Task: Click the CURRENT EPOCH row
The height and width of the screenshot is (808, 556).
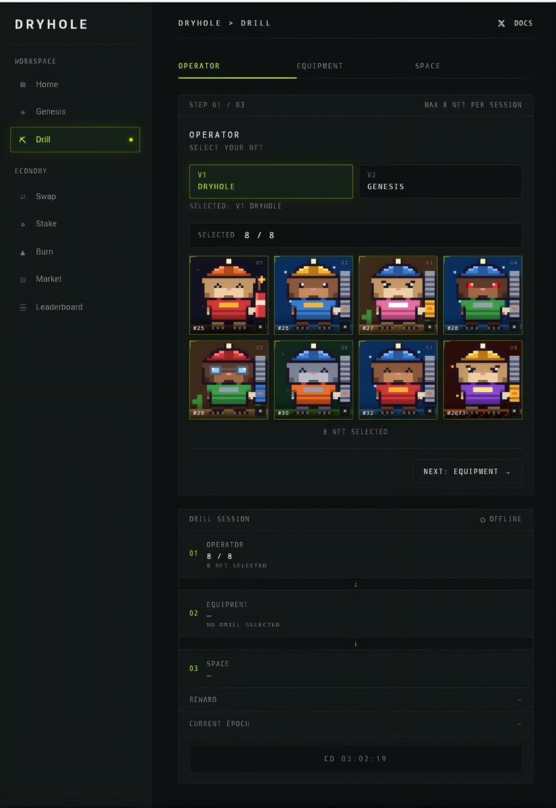Action: 356,724
